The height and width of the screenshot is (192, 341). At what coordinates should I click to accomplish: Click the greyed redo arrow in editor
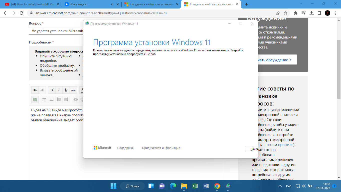(42, 90)
